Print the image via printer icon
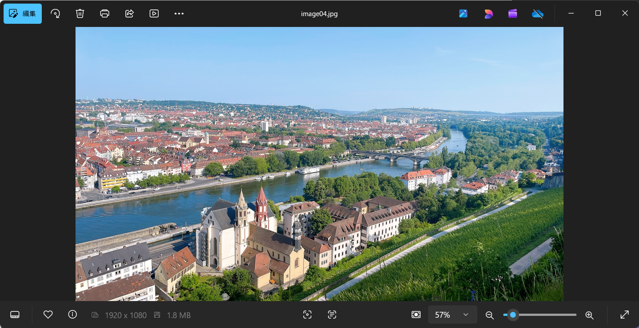The height and width of the screenshot is (328, 639). pos(105,13)
